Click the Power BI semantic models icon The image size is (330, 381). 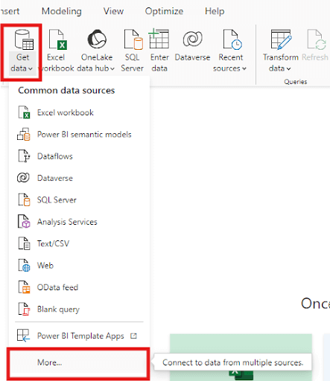coord(24,134)
